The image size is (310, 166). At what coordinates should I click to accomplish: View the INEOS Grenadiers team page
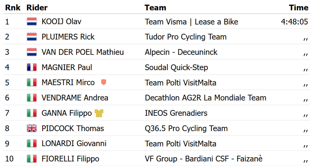(x=176, y=113)
